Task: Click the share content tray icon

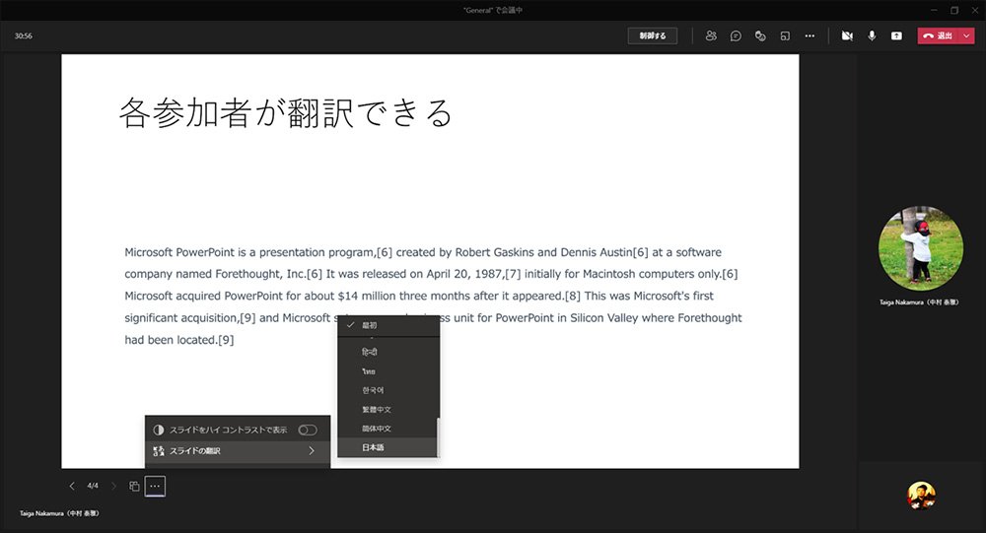Action: point(896,35)
